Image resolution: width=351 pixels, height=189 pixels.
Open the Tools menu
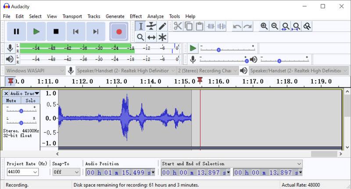174,16
